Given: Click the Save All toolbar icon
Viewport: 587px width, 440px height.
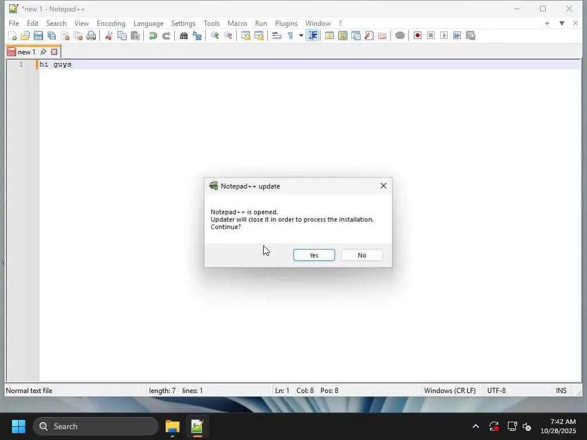Looking at the screenshot, I should [52, 36].
